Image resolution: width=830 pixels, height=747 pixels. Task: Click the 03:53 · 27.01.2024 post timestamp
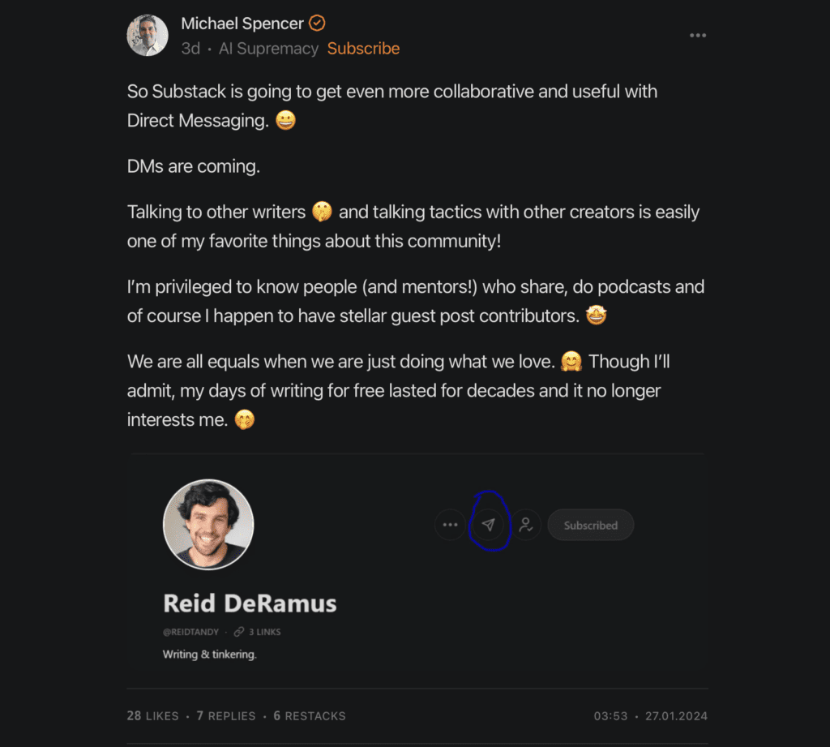650,716
